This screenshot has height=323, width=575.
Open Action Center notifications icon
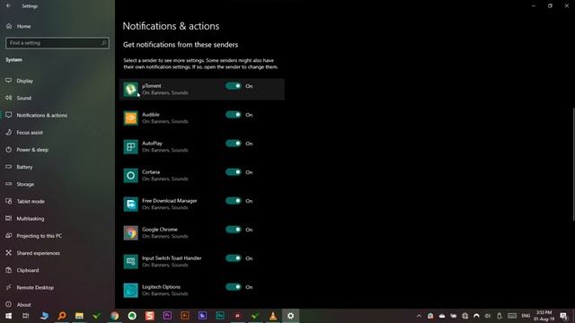point(563,316)
